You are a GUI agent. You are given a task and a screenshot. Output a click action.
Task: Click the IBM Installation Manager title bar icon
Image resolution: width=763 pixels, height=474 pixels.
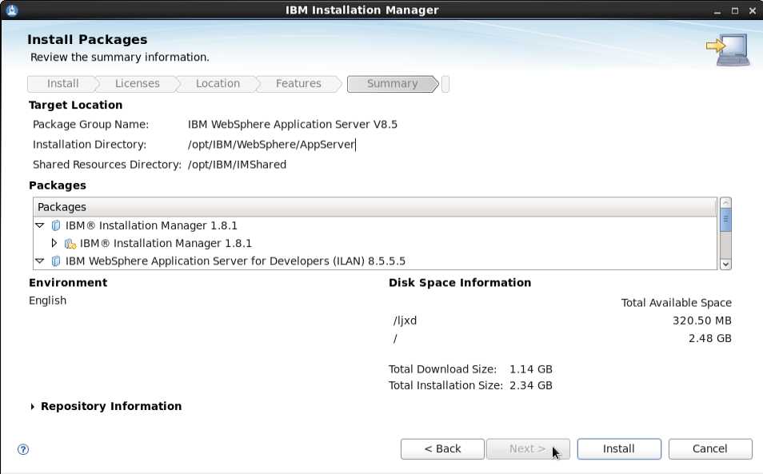point(12,10)
